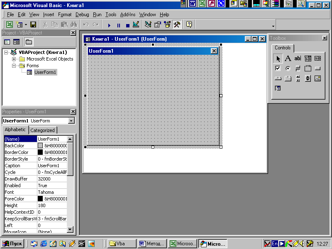This screenshot has width=332, height=249.
Task: Choose the CommandButton tool in Toolbox
Action: pos(317,68)
